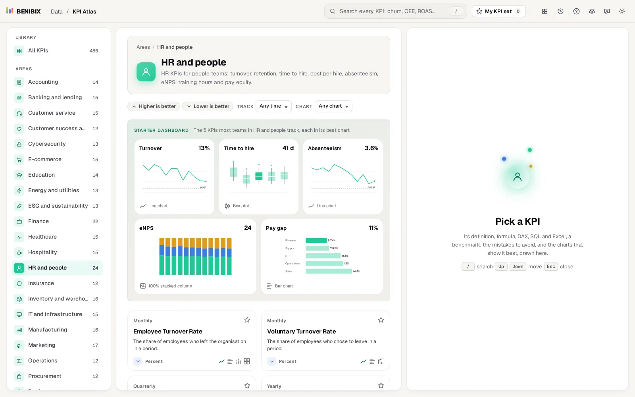635x397 pixels.
Task: Click the line chart icon on Employee Turnover Rate
Action: 222,361
